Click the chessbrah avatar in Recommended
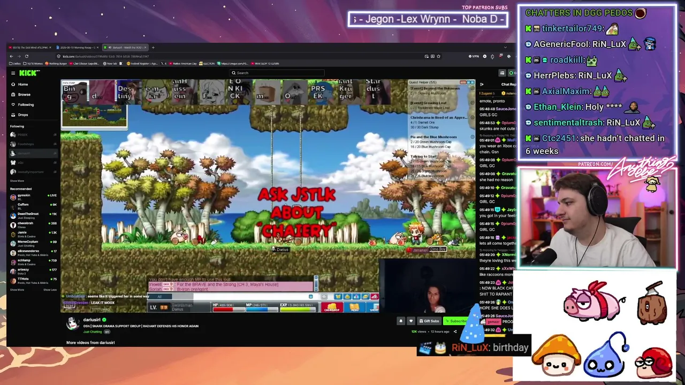This screenshot has width=685, height=385. tap(13, 225)
